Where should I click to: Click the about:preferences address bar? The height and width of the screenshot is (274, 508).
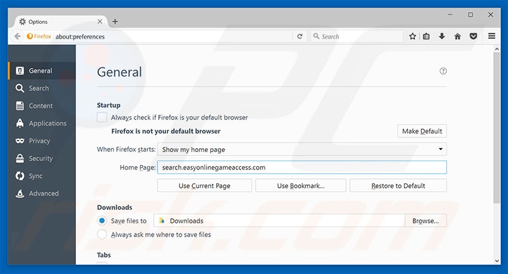click(174, 37)
